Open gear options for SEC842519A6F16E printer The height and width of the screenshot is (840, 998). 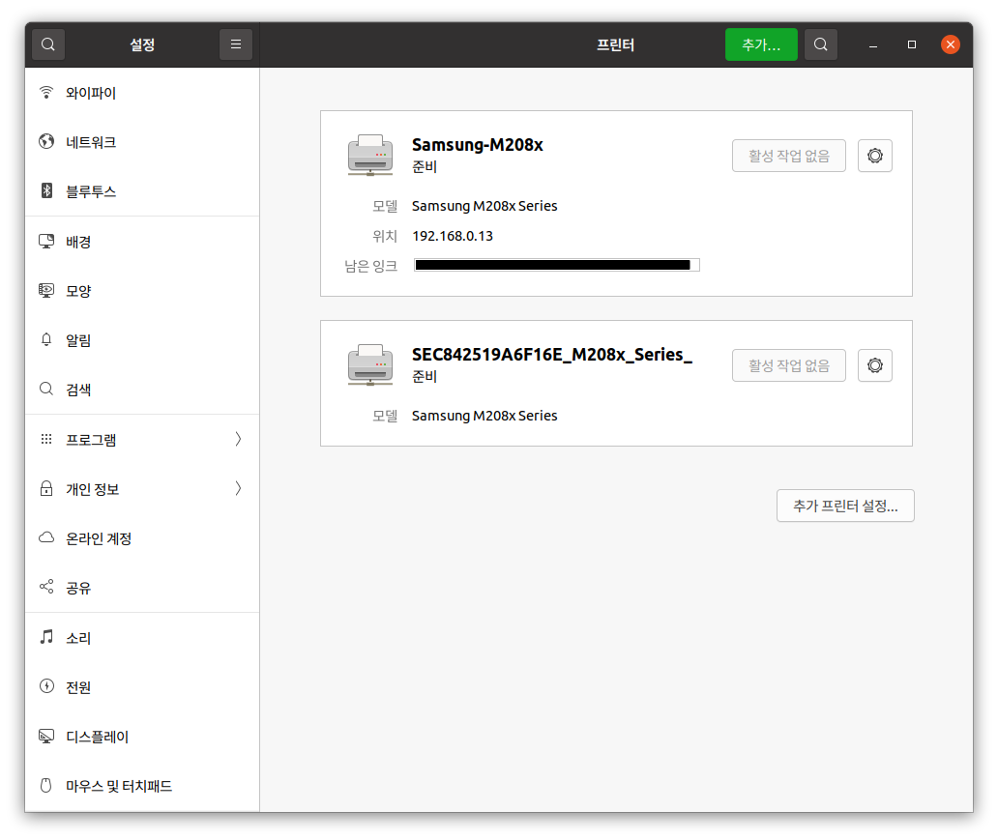(x=874, y=365)
